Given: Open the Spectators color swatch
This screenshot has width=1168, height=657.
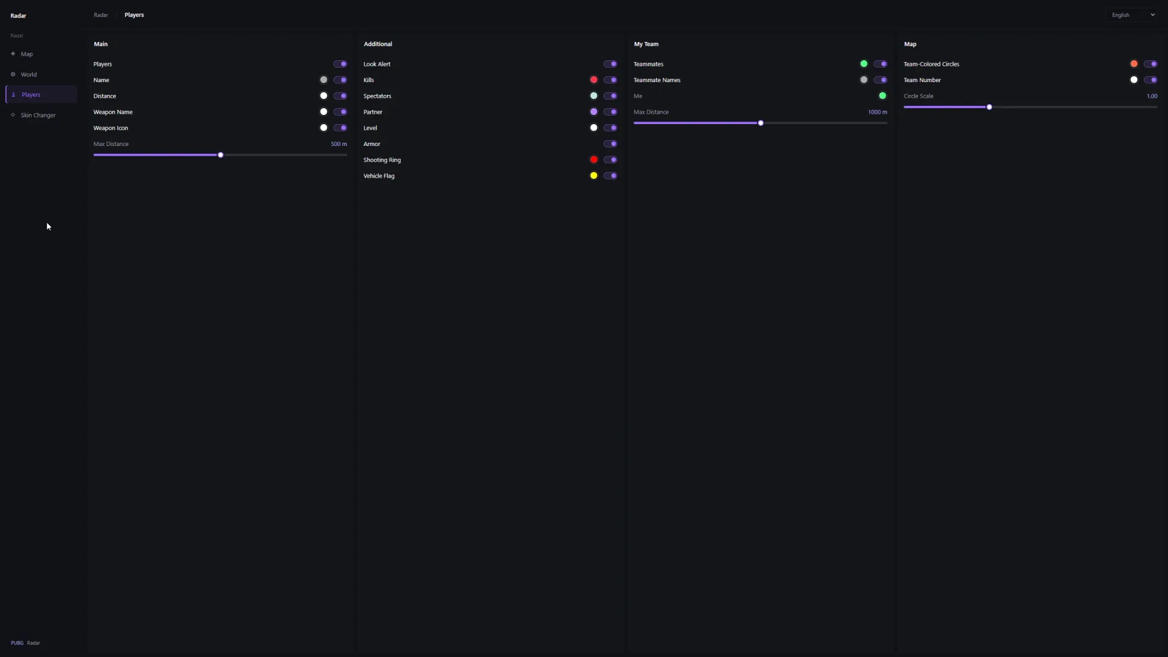Looking at the screenshot, I should [x=594, y=96].
